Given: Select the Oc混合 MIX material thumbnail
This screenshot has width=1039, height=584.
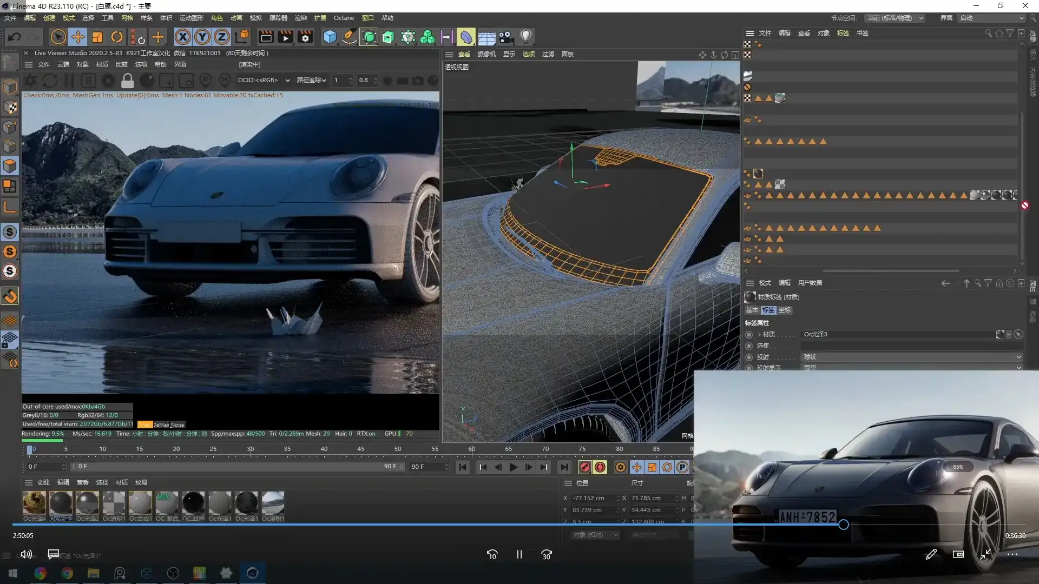Looking at the screenshot, I should tap(167, 503).
